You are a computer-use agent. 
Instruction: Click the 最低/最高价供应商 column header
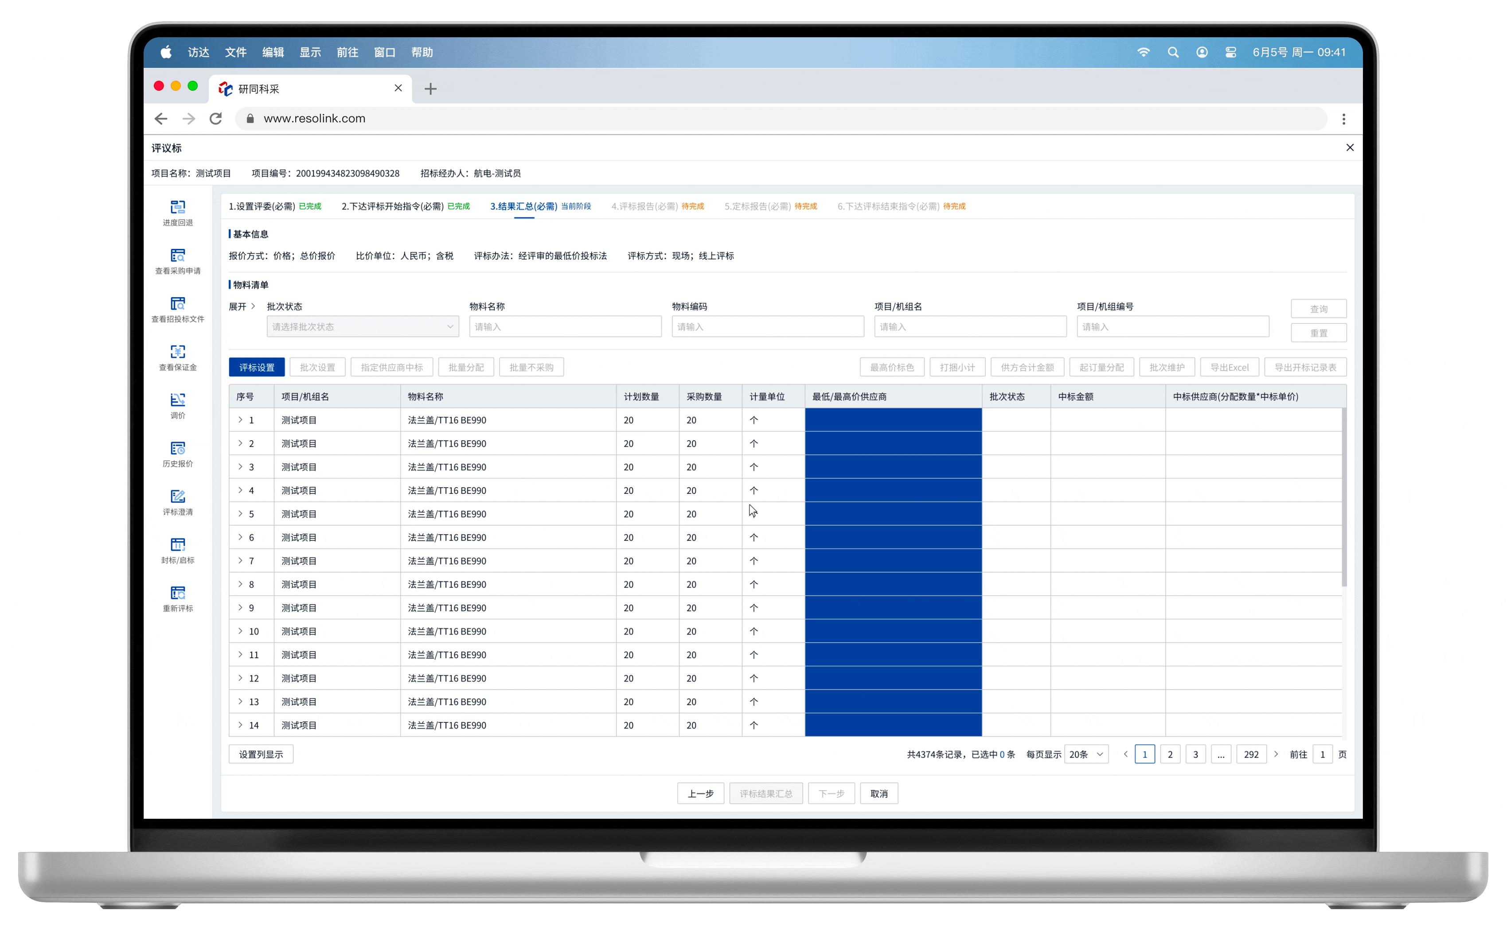(x=893, y=397)
